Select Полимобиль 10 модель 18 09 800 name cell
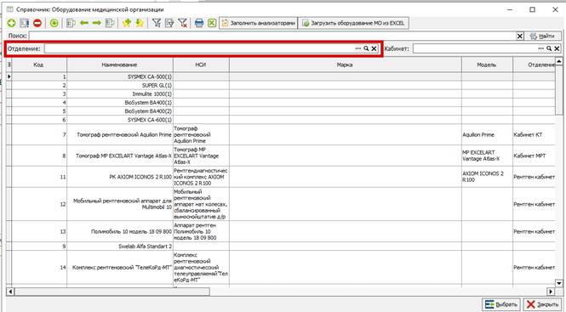 pyautogui.click(x=120, y=231)
